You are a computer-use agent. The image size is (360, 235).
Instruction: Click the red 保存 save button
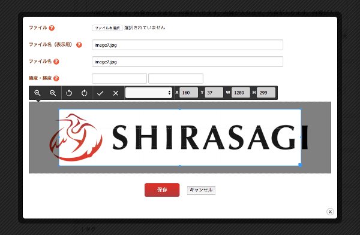[x=162, y=190]
